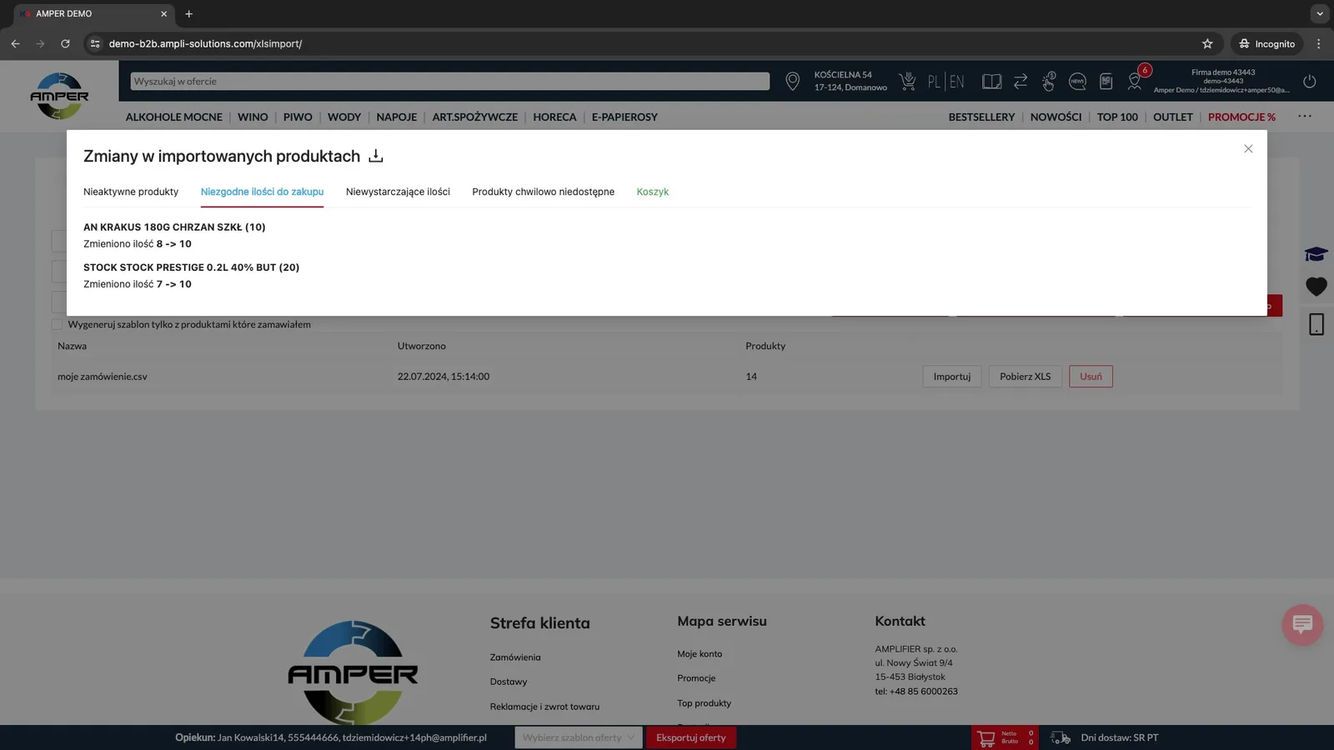Open the PROMOCJE % menu item
1334x750 pixels.
[x=1241, y=117]
